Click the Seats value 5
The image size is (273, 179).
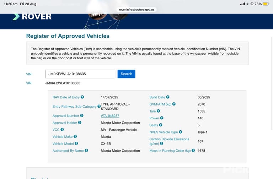click(198, 125)
